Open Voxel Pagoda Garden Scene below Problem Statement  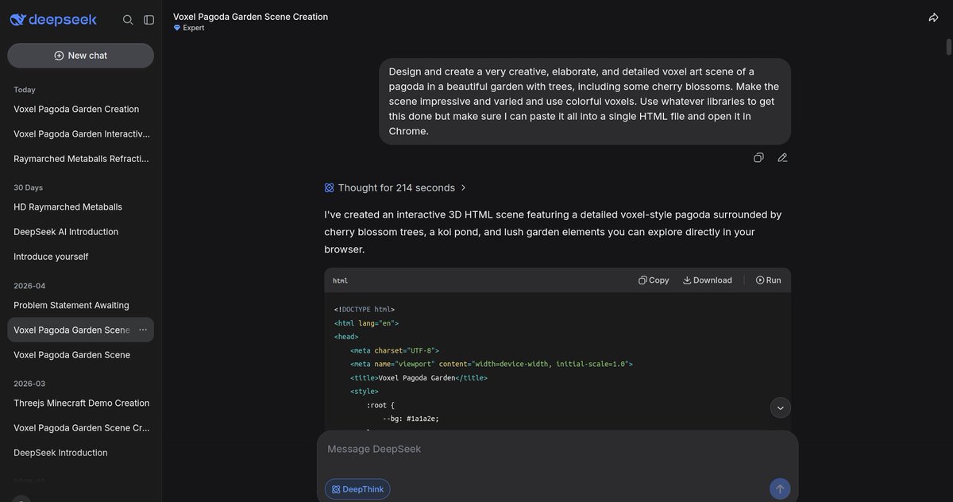(x=80, y=355)
